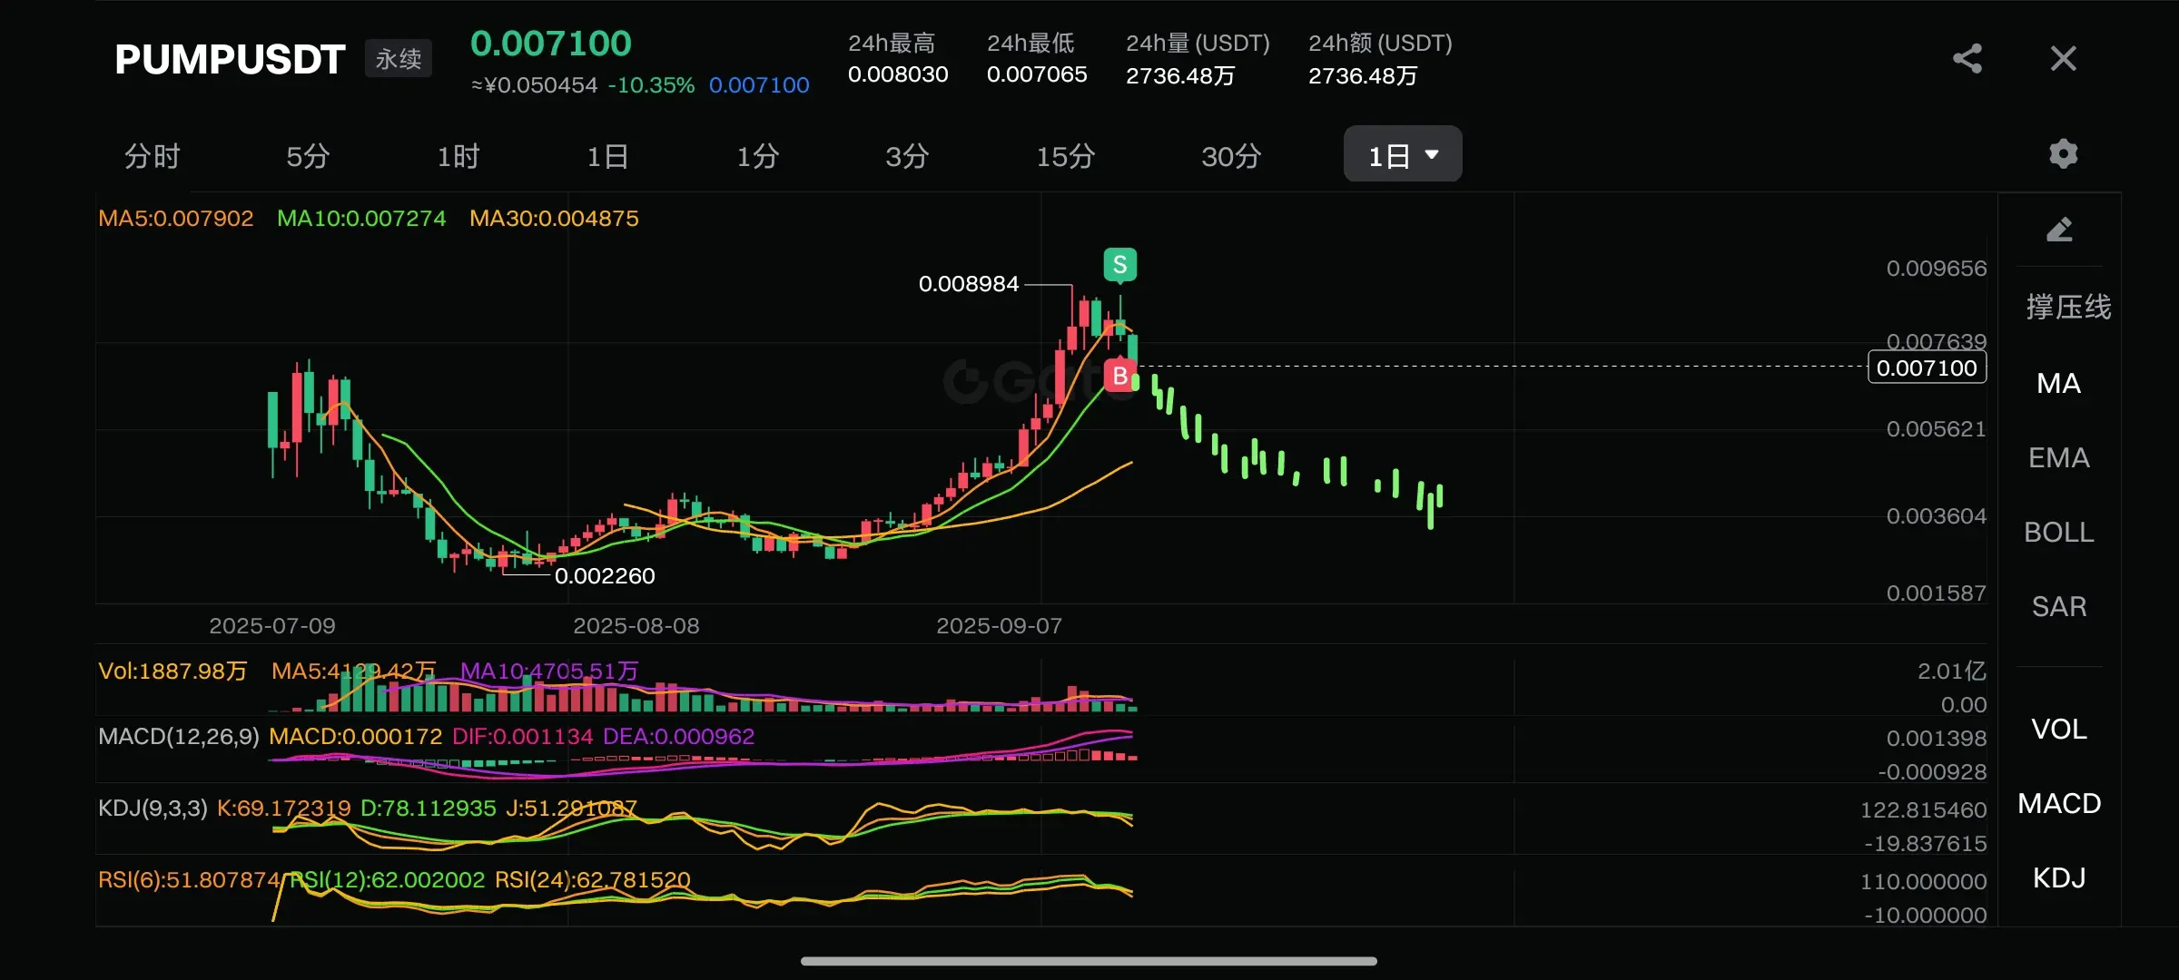Switch to 5分 interval
The image size is (2179, 980).
coord(308,156)
